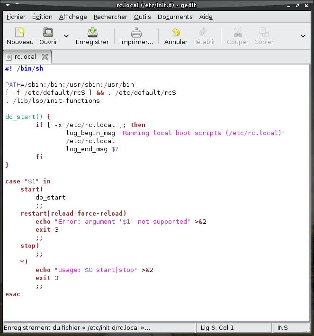Maximize the gedit window

(x=297, y=6)
